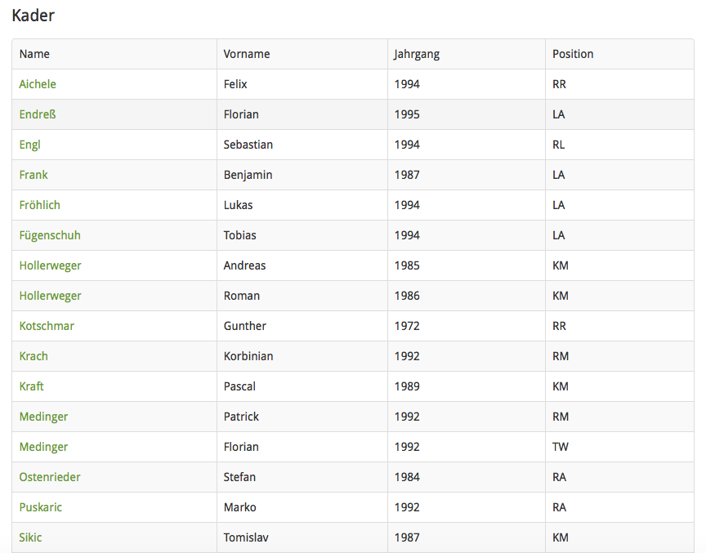Click the Name column header
The image size is (706, 553).
tap(34, 54)
